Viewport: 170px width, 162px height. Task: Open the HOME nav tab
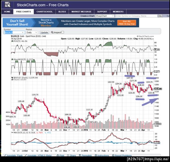[7, 12]
